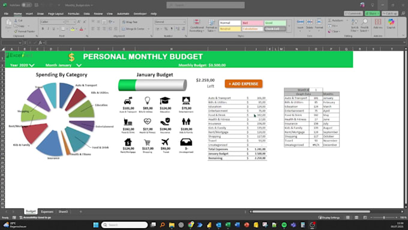The height and width of the screenshot is (230, 408).
Task: Click the Education graduation cap icon
Action: click(165, 101)
